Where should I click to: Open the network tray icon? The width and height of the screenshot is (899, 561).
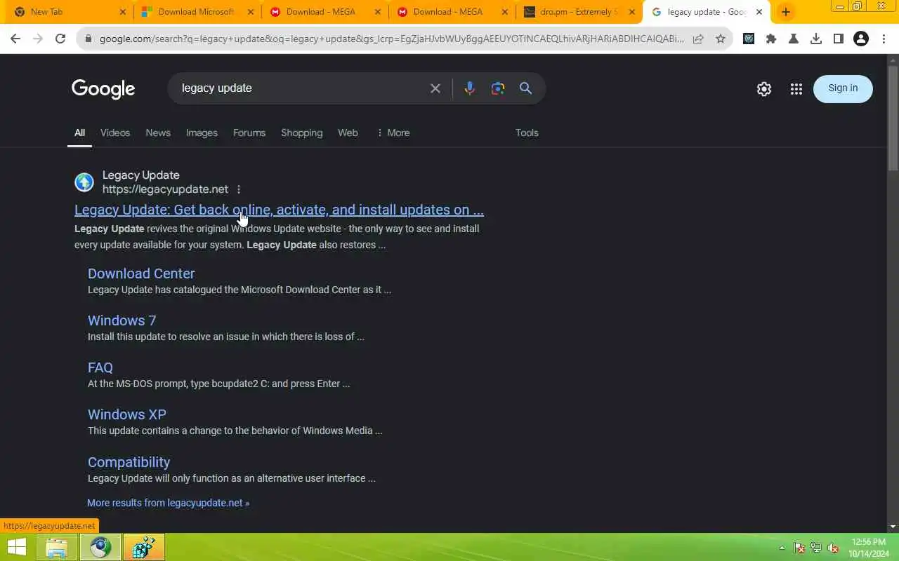click(816, 548)
